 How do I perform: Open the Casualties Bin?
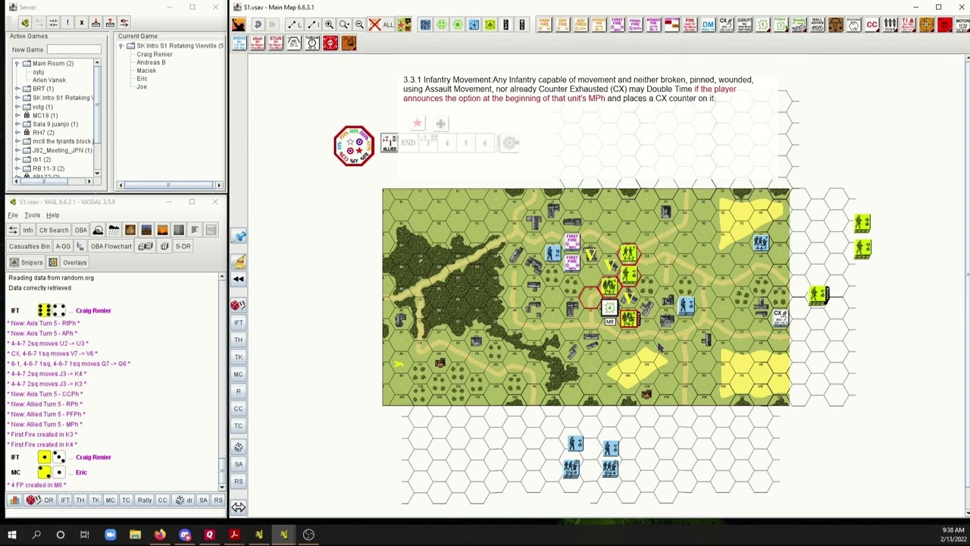tap(30, 246)
